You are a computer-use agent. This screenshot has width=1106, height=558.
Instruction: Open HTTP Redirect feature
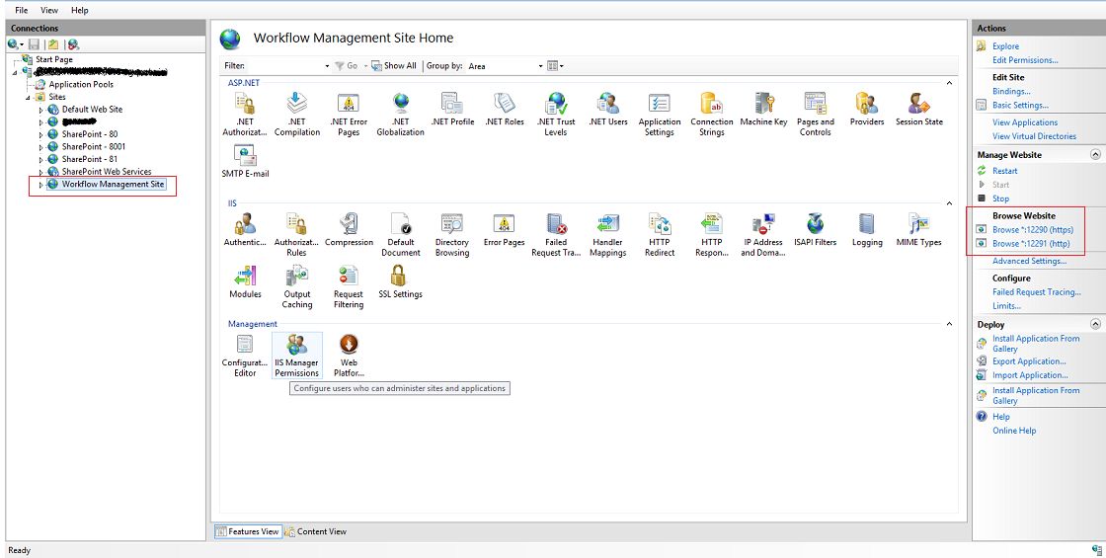[x=660, y=234]
